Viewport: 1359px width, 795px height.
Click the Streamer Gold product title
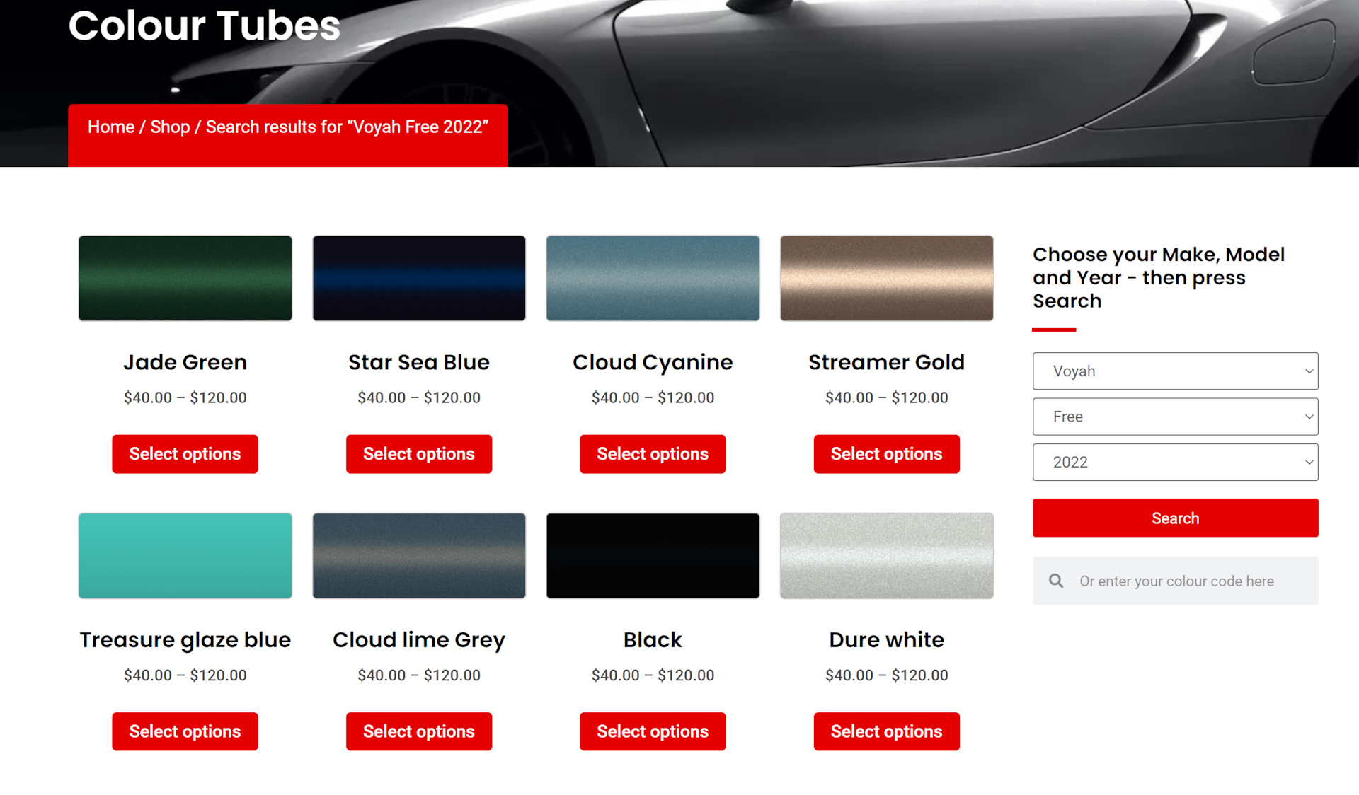pos(887,362)
